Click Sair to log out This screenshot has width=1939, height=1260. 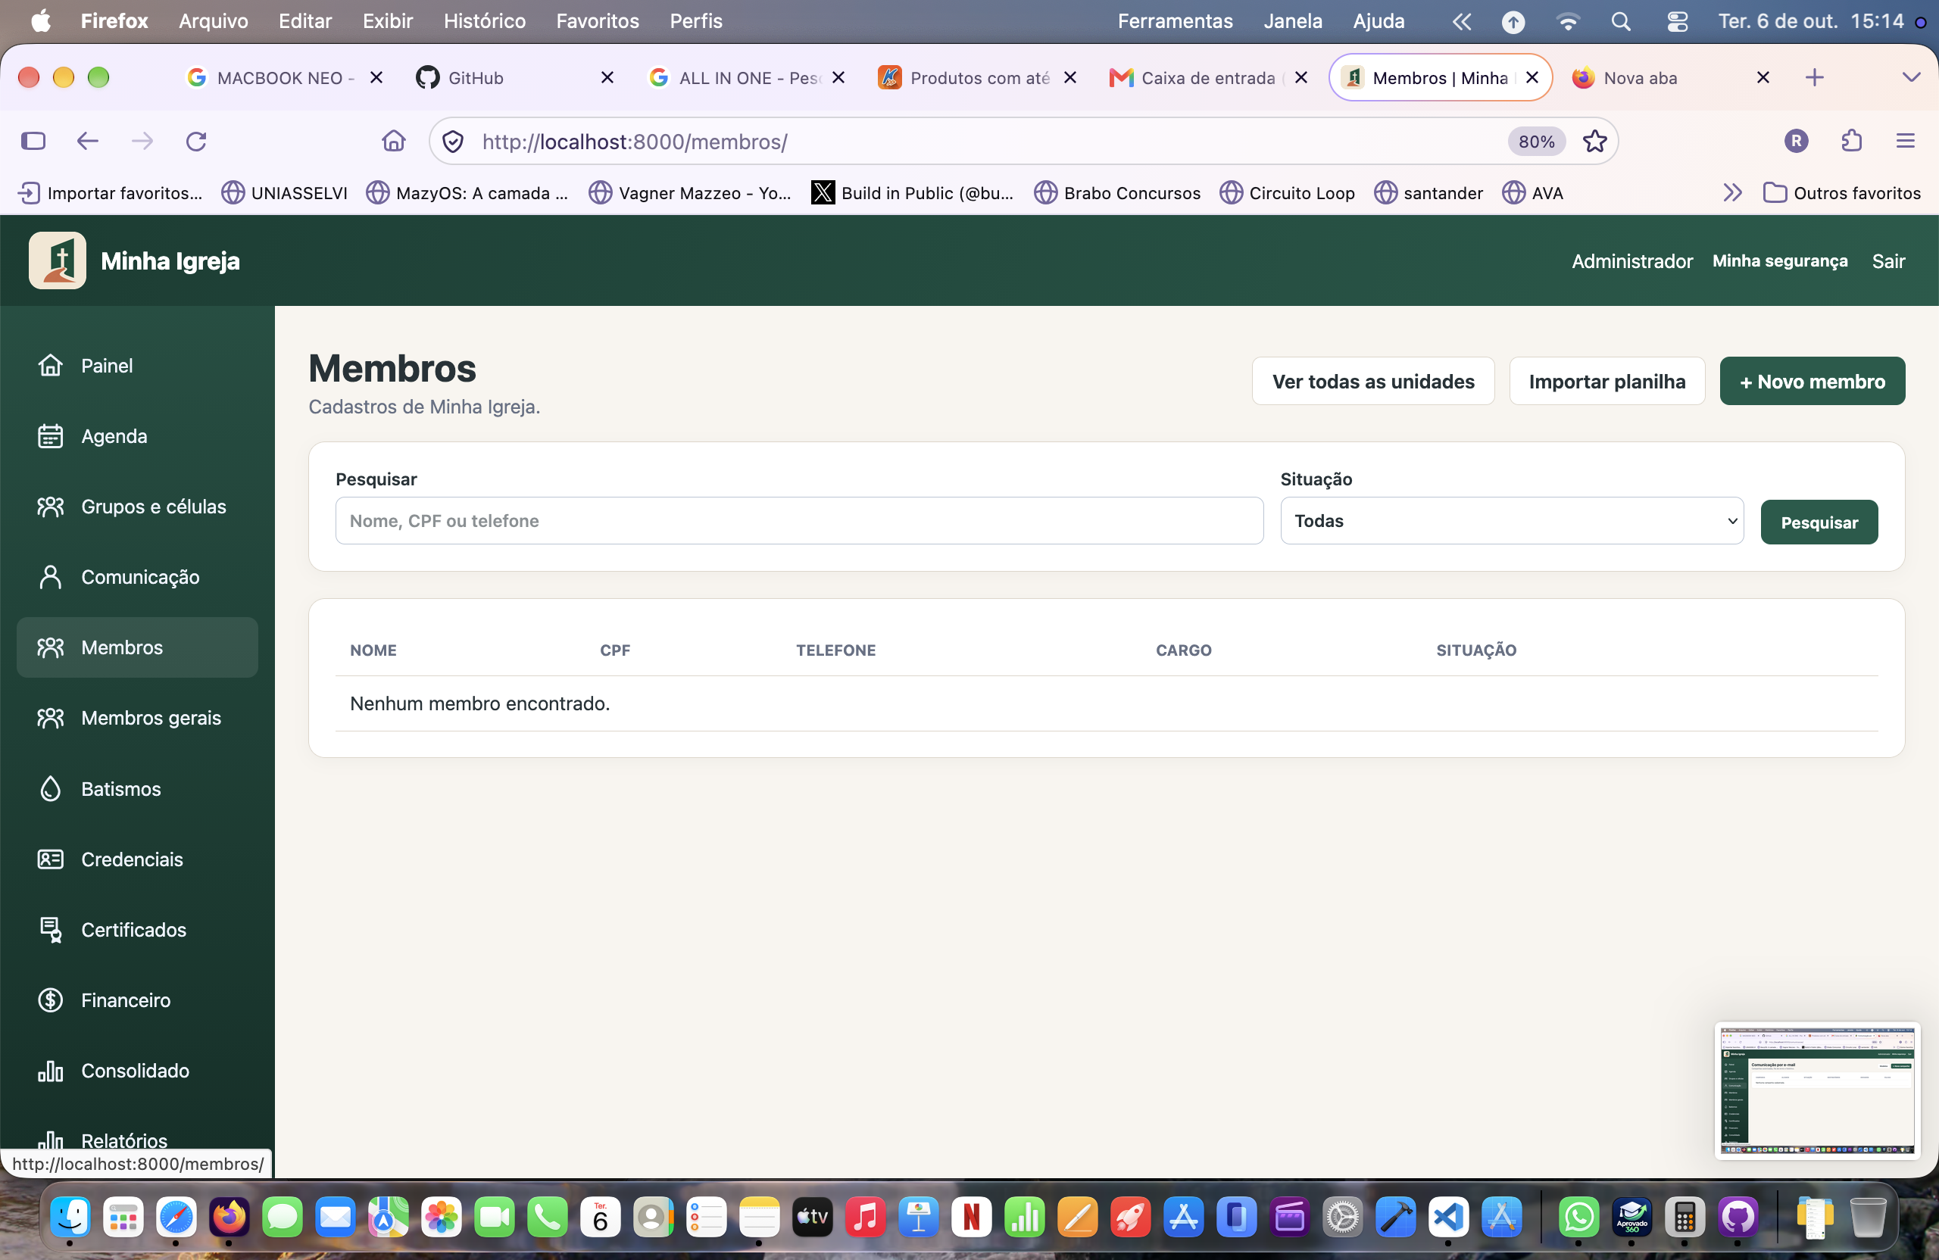[x=1887, y=260]
